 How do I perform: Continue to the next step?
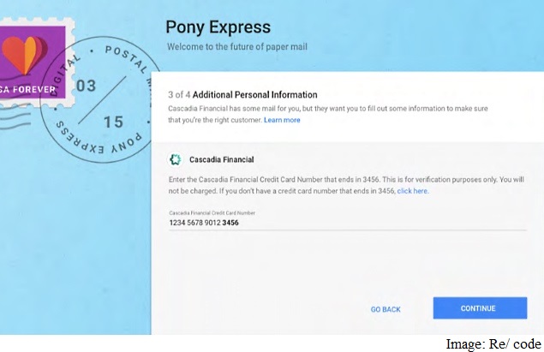480,308
